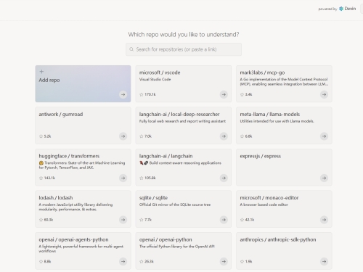Image resolution: width=363 pixels, height=272 pixels.
Task: Click the magnifier icon in search box
Action: tap(131, 49)
